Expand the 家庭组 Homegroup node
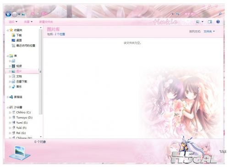The height and width of the screenshot is (167, 229). (7, 97)
